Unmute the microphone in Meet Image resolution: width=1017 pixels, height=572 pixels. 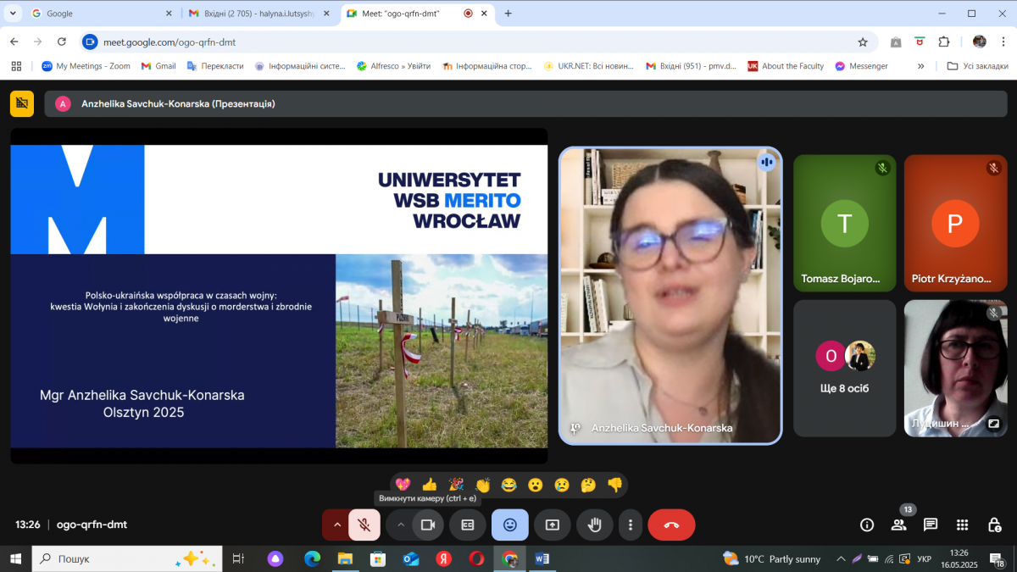pos(364,525)
